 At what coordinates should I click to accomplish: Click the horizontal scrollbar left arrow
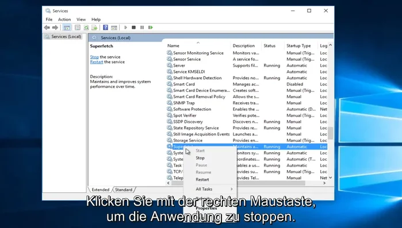tap(169, 183)
